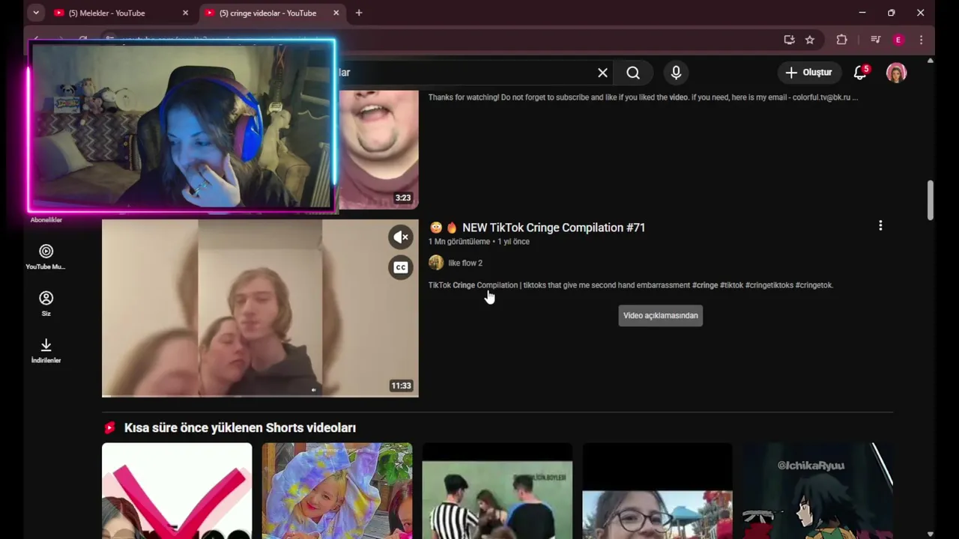Click the scrollbar up arrow
This screenshot has height=539, width=959.
tap(930, 61)
